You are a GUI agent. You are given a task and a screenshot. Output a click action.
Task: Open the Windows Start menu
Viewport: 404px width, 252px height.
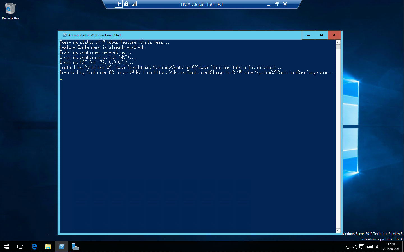pos(7,247)
